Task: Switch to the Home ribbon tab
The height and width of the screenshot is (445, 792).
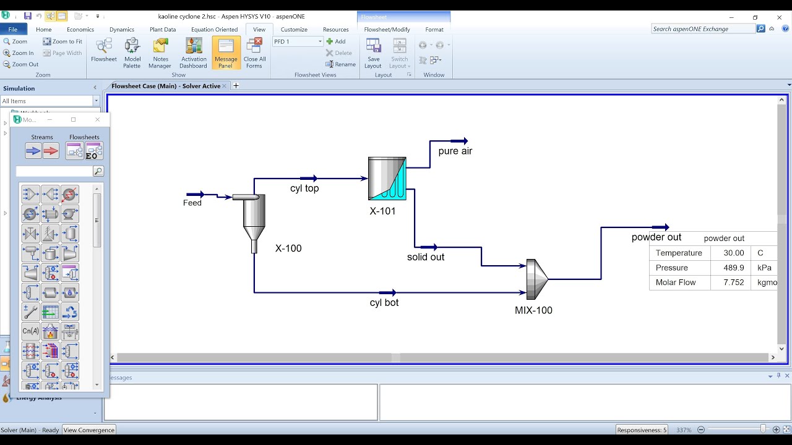Action: pyautogui.click(x=44, y=29)
